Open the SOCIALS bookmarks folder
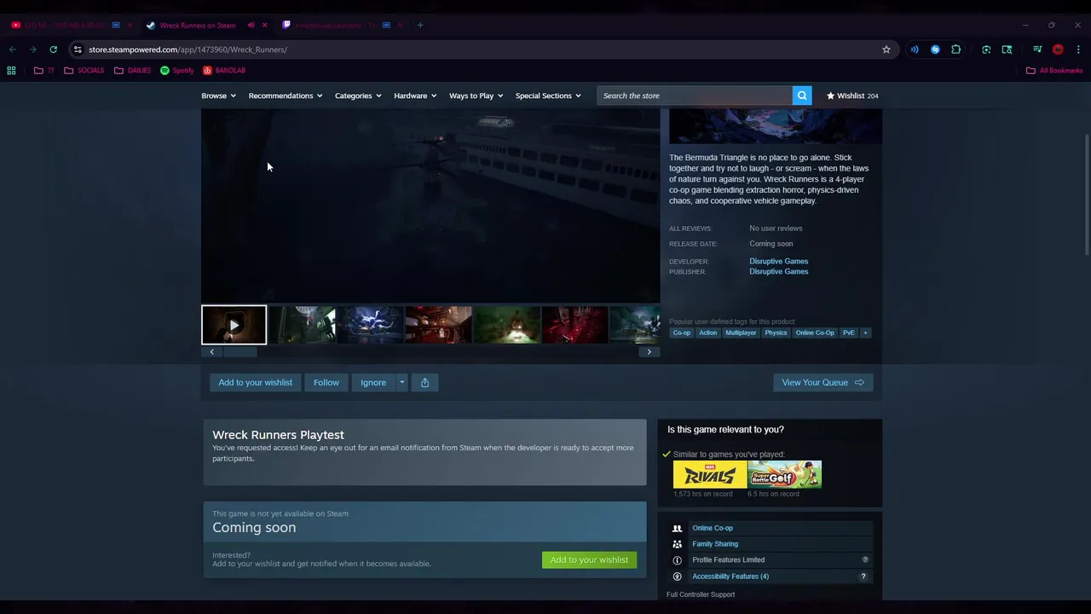 84,70
